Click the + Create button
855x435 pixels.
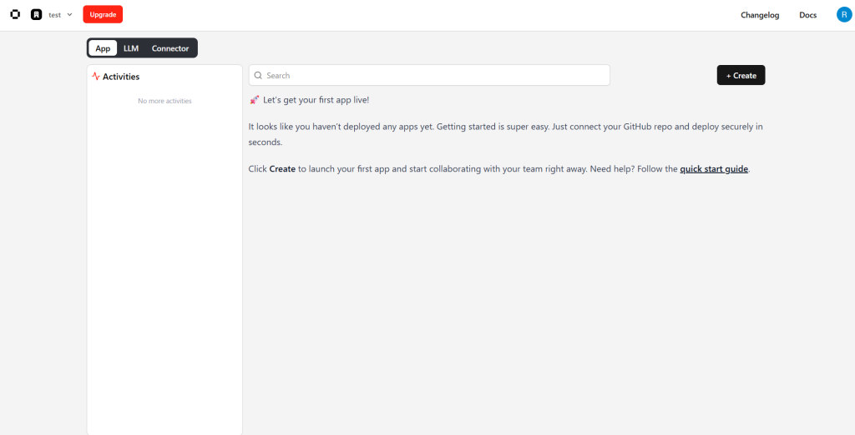pyautogui.click(x=741, y=75)
